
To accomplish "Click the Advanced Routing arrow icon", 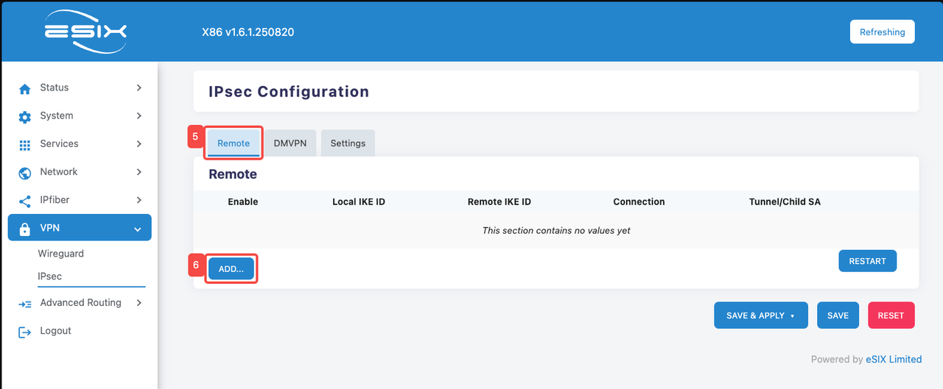I will point(25,304).
